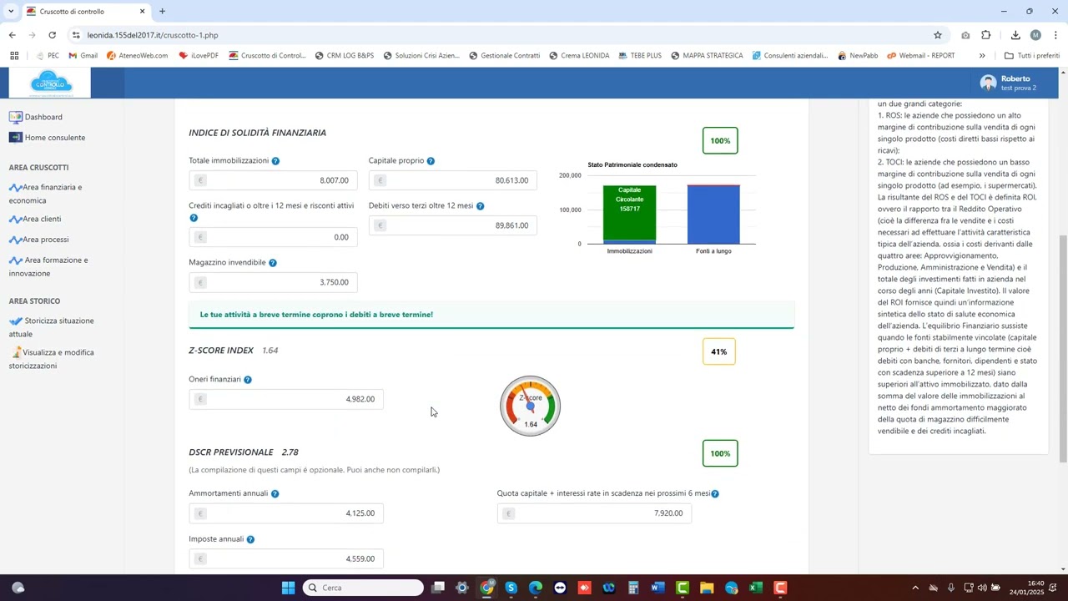Click help icon beside Magazzino invendibile
This screenshot has width=1068, height=601.
pyautogui.click(x=273, y=263)
